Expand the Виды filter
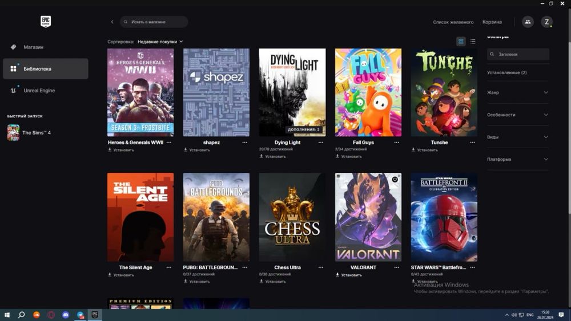 click(517, 137)
